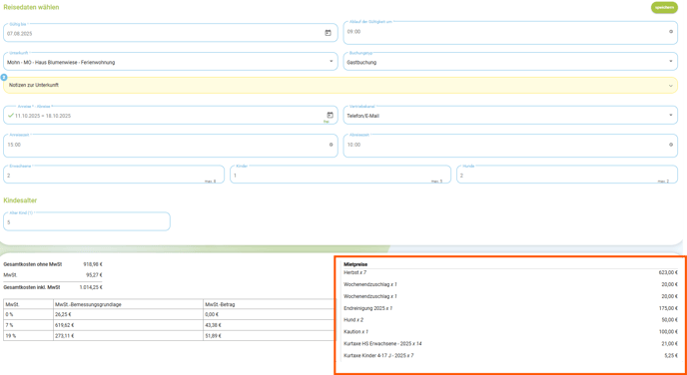Click the blue notes count badge
This screenshot has height=375, width=687.
(4, 78)
